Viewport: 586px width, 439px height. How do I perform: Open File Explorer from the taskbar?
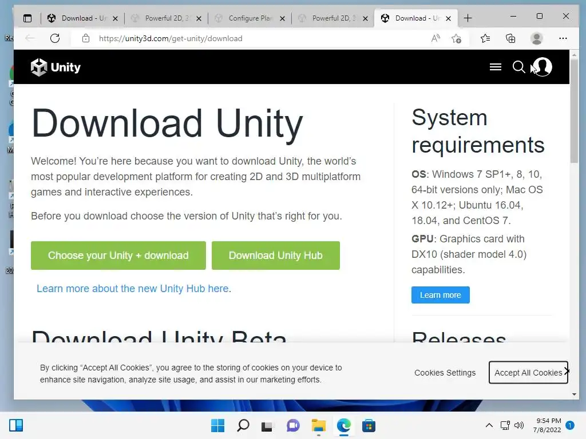(x=318, y=425)
